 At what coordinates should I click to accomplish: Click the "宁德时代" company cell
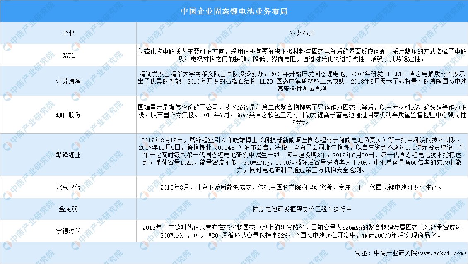coord(68,231)
